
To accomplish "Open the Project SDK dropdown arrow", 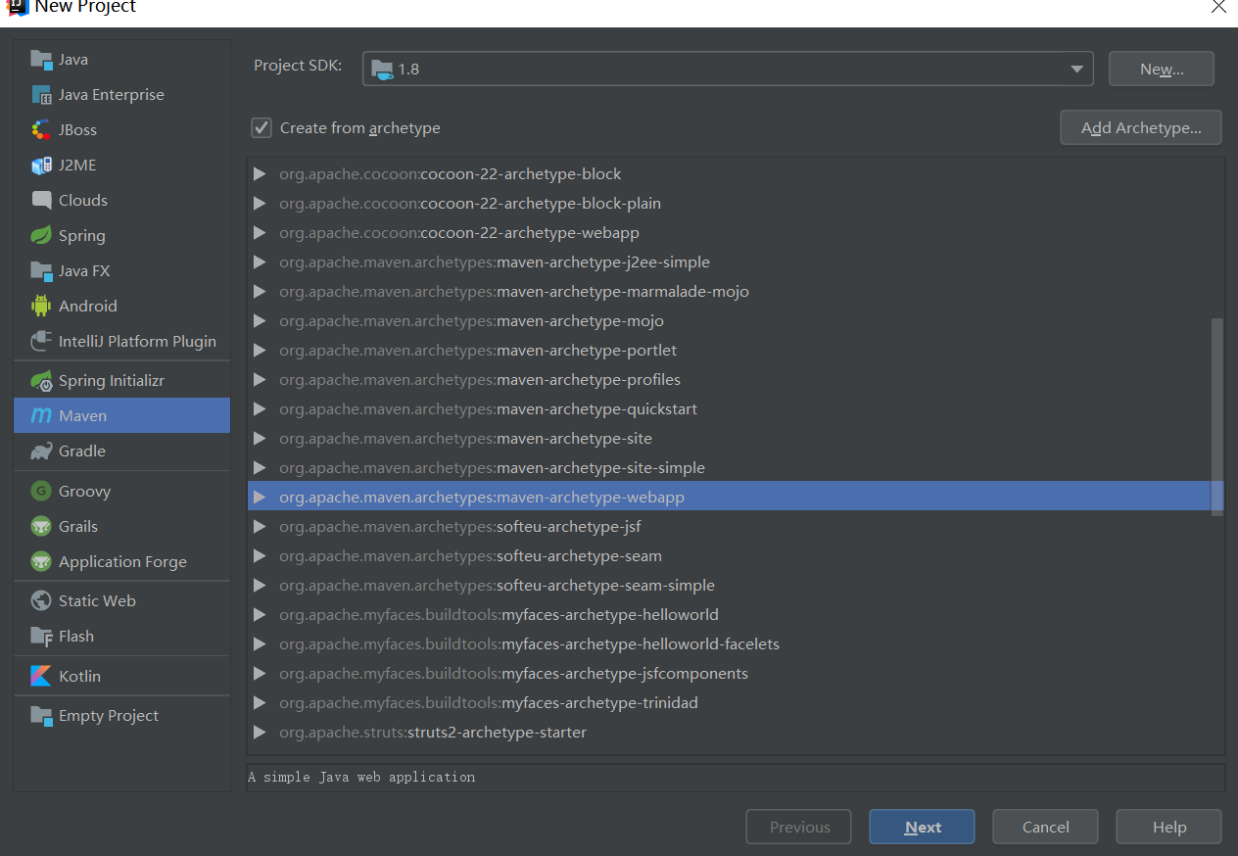I will coord(1076,69).
